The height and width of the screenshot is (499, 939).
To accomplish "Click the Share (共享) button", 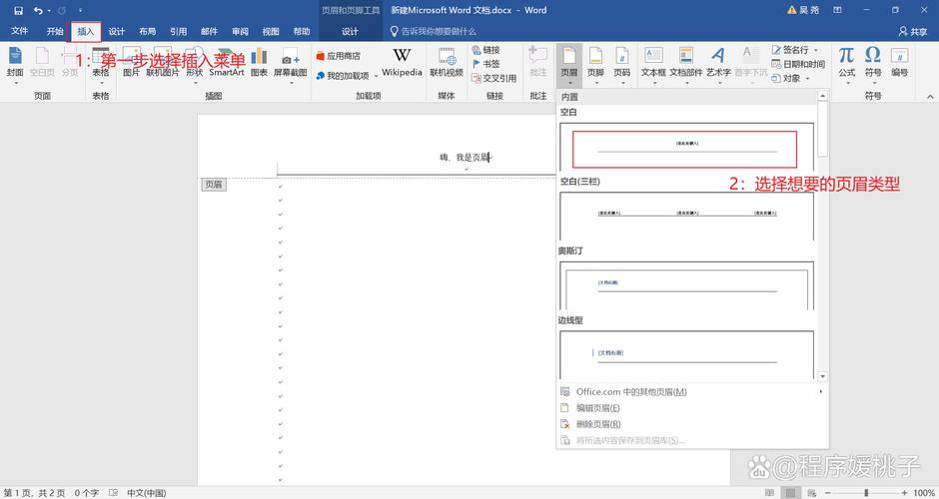I will click(x=913, y=31).
